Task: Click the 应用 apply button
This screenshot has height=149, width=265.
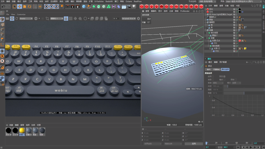Action: point(194,143)
